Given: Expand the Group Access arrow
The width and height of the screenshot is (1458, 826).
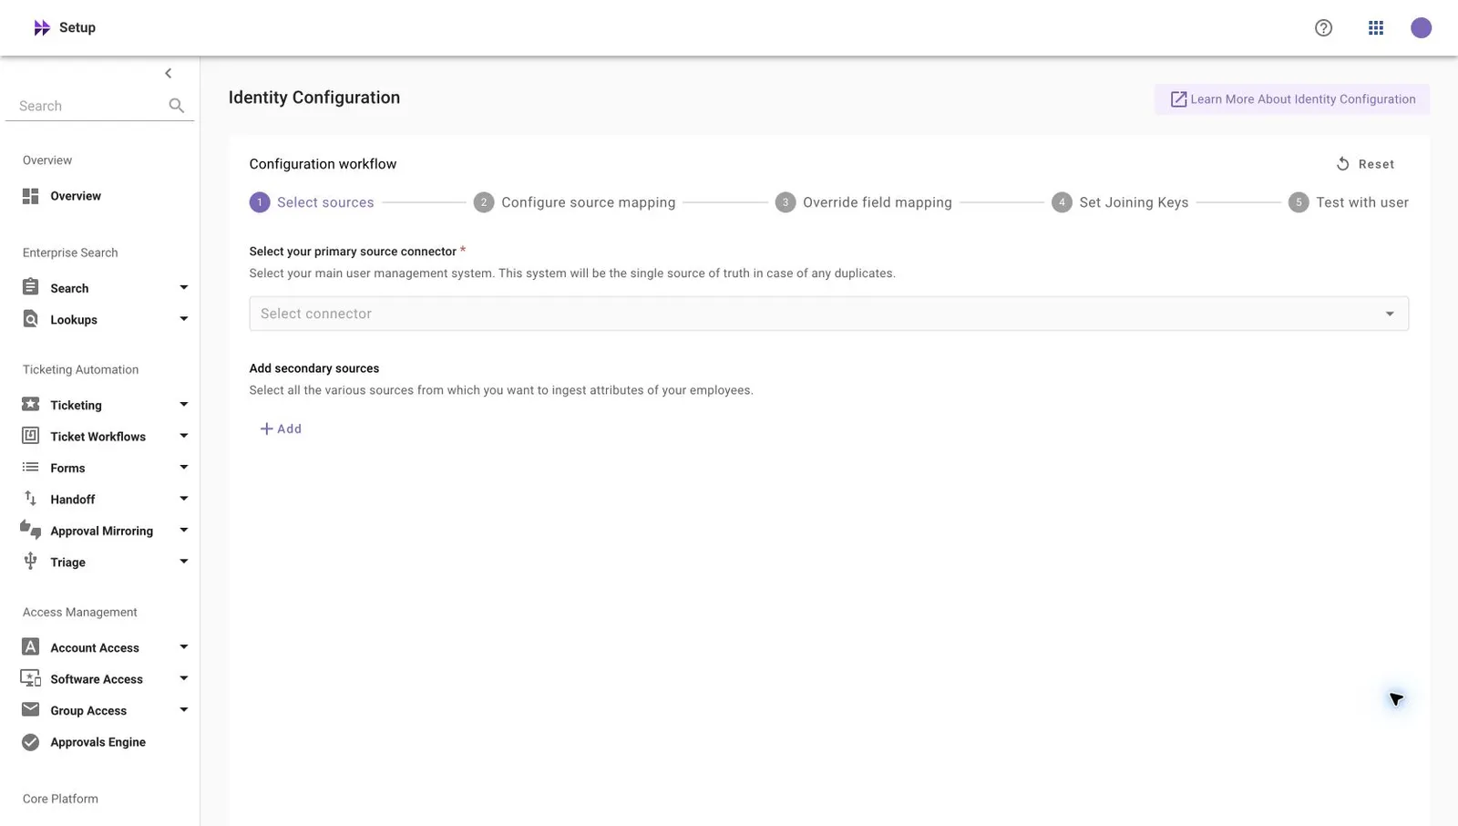Looking at the screenshot, I should (184, 709).
